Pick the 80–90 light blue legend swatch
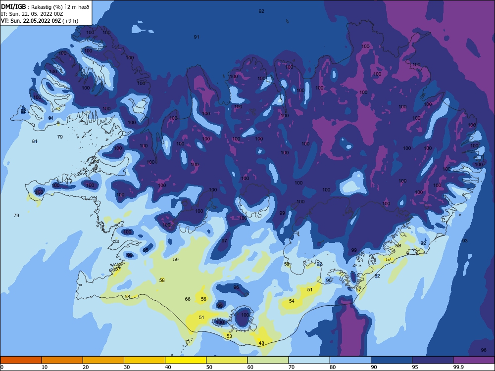 [350, 360]
